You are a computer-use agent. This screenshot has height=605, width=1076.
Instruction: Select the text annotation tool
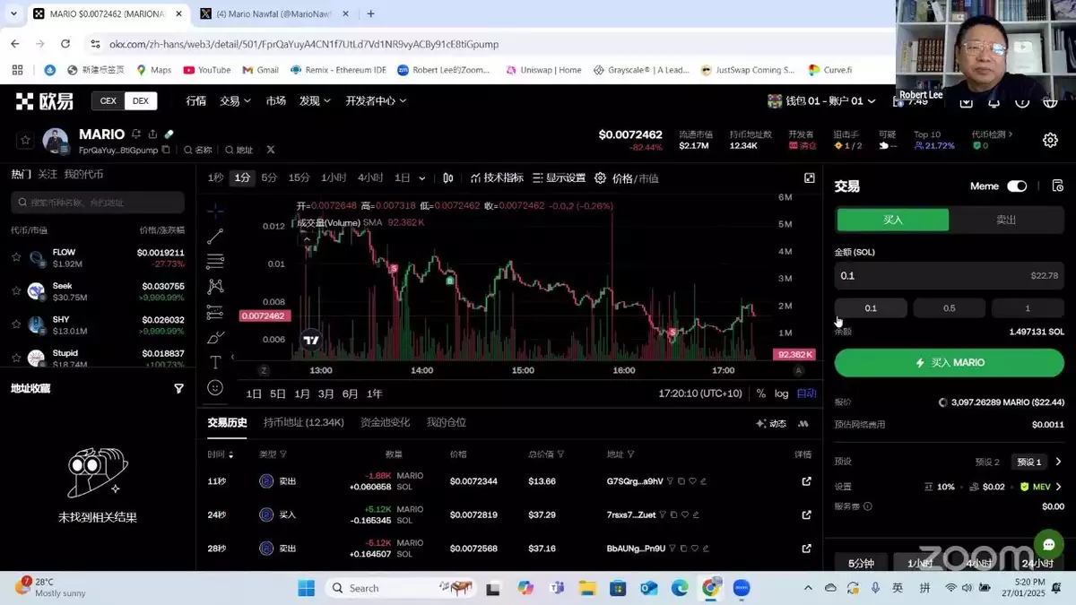[x=215, y=362]
